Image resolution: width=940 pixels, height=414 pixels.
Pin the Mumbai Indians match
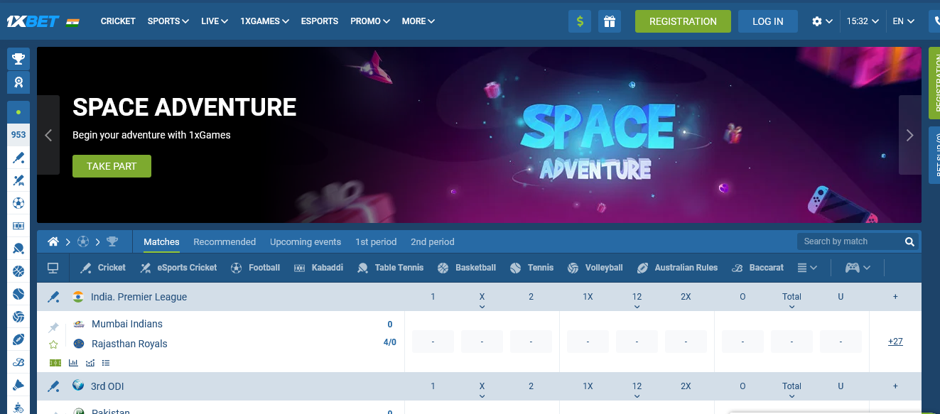(53, 327)
